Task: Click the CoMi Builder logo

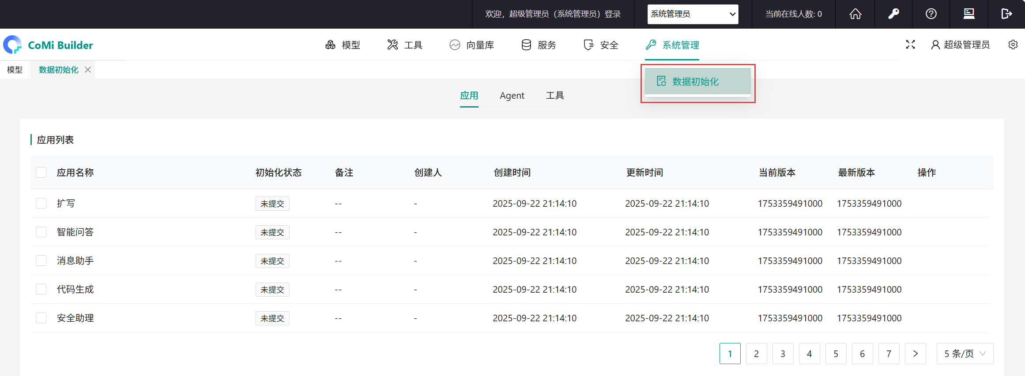Action: (x=49, y=45)
